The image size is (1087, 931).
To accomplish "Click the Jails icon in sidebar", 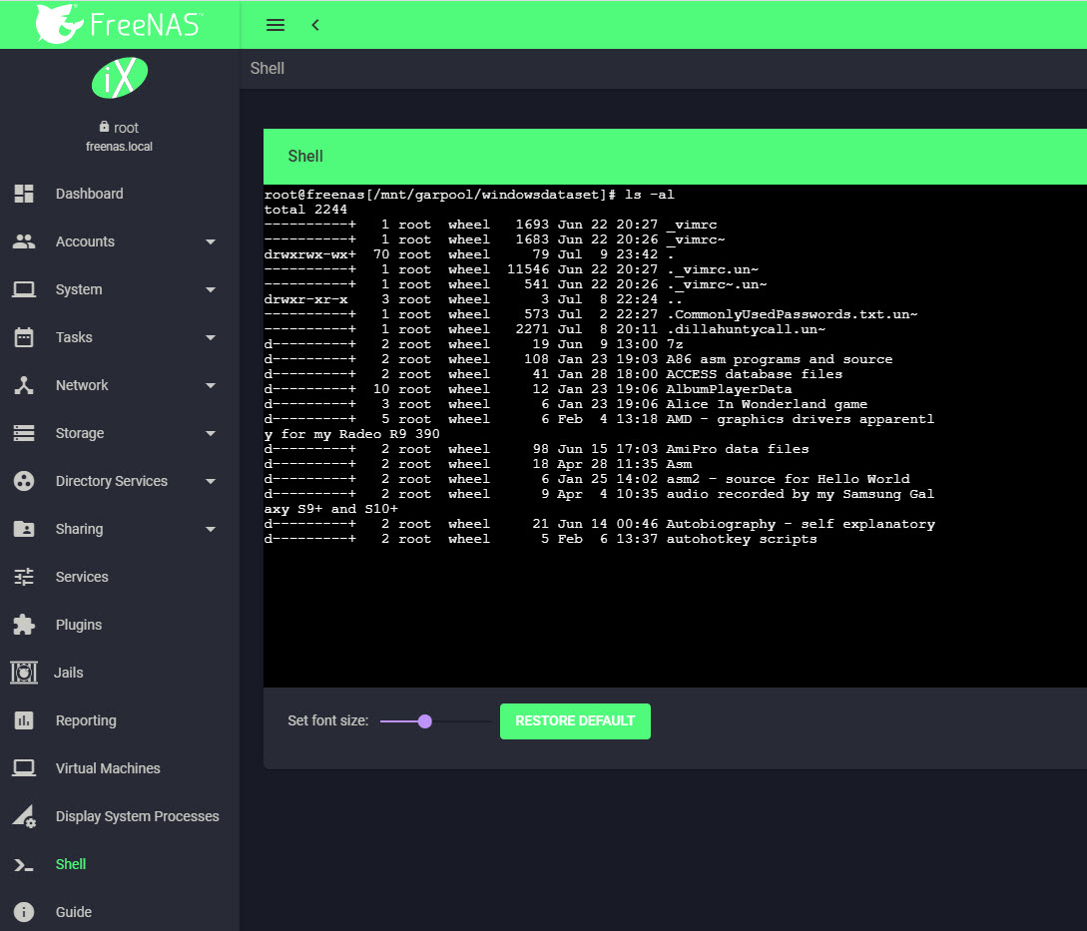I will point(24,673).
